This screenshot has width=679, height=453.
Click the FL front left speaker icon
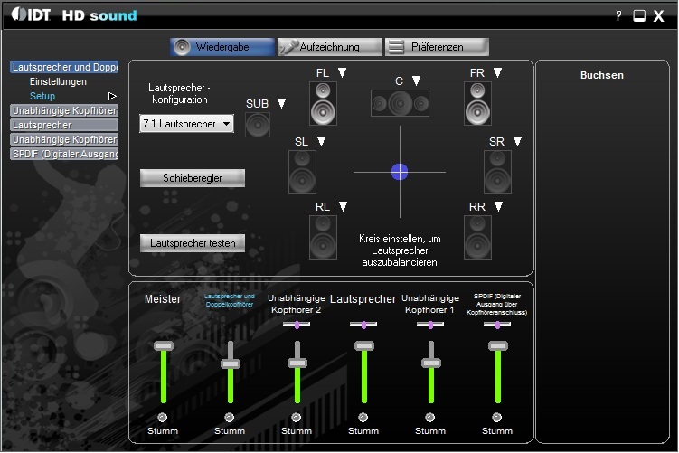pos(323,103)
